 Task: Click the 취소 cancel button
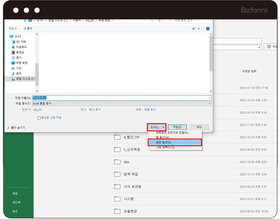click(x=199, y=127)
